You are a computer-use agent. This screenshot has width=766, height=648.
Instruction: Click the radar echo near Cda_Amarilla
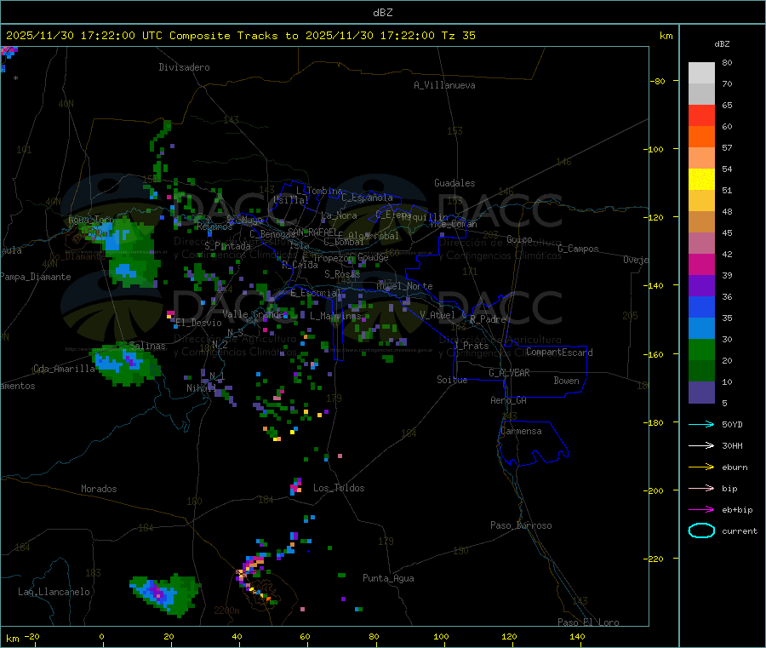126,364
